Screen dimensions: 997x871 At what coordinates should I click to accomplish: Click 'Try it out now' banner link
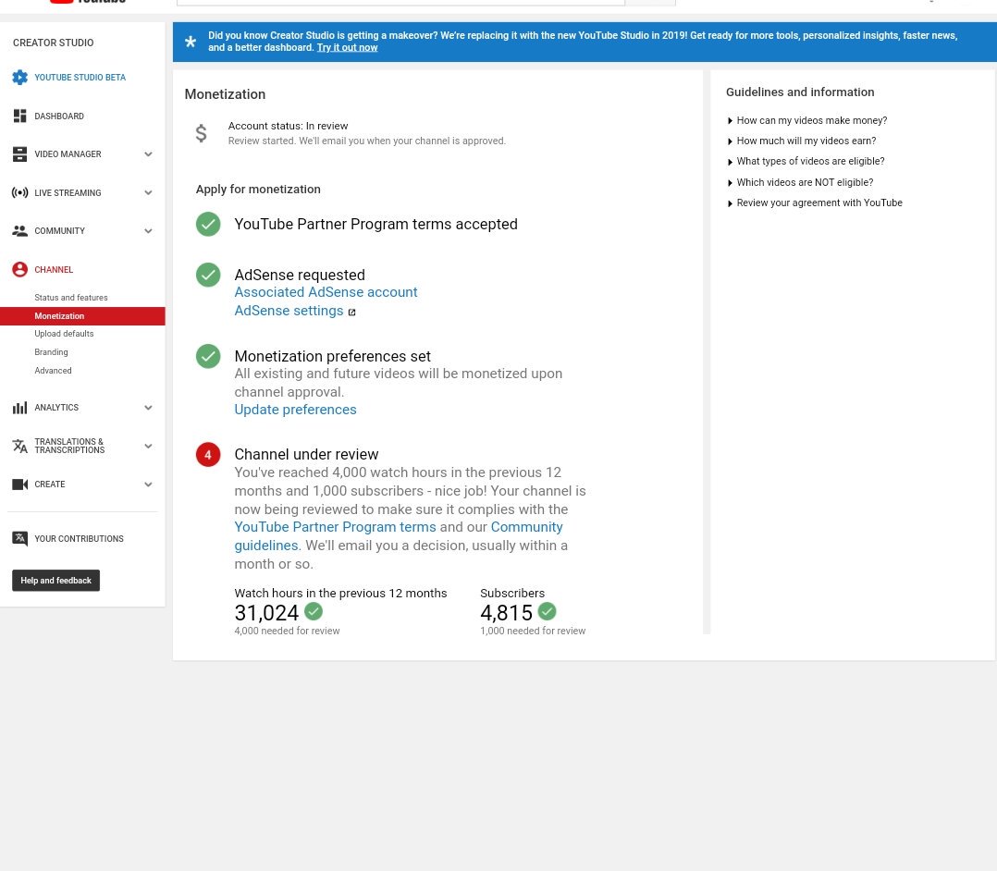[x=347, y=48]
